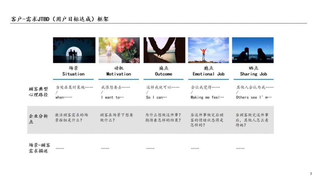315x177 pixels.
Task: Select the 企业分析点 row label
Action: [x=38, y=119]
